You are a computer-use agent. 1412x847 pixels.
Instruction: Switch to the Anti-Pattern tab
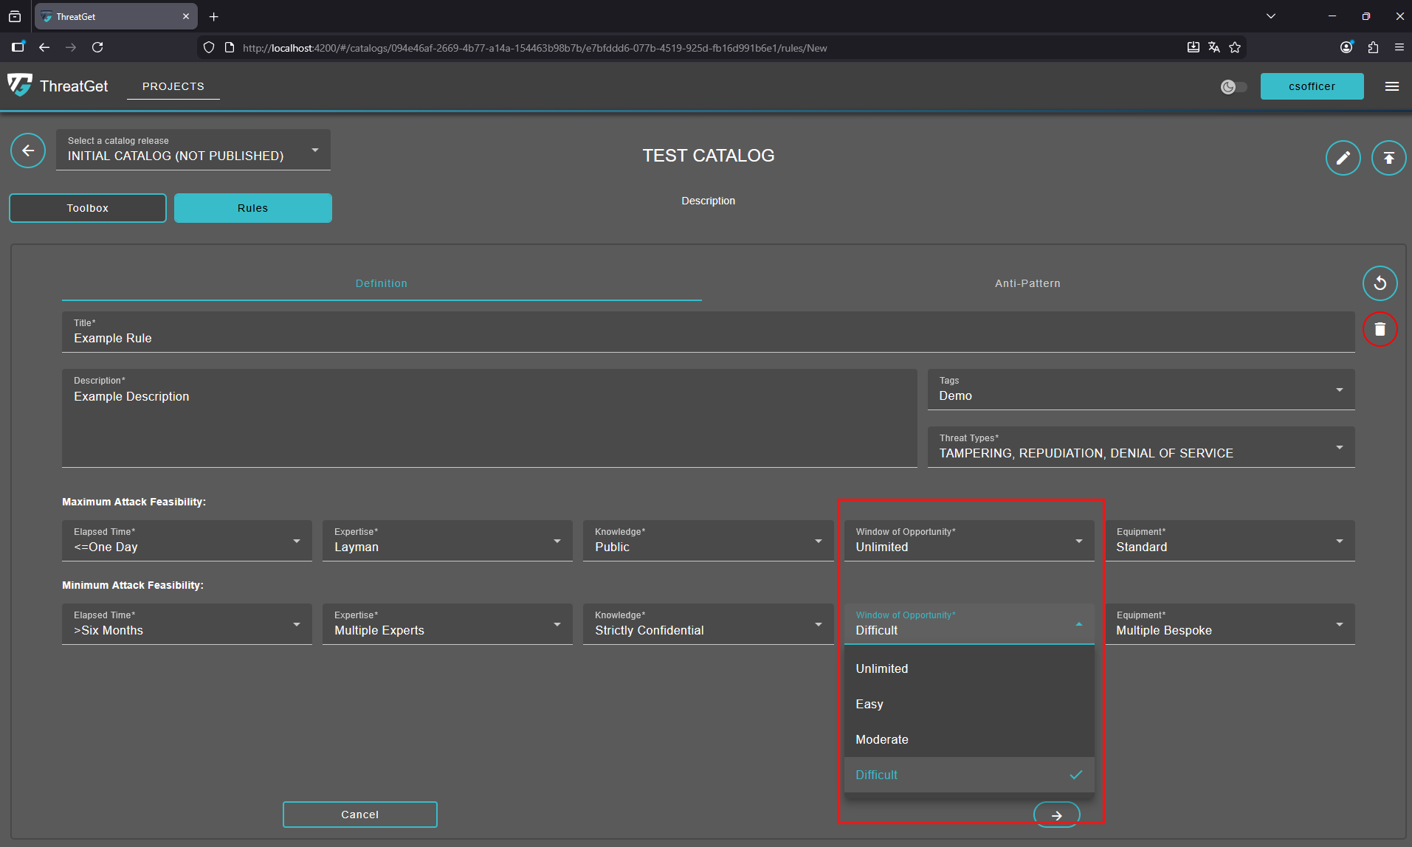pos(1027,283)
